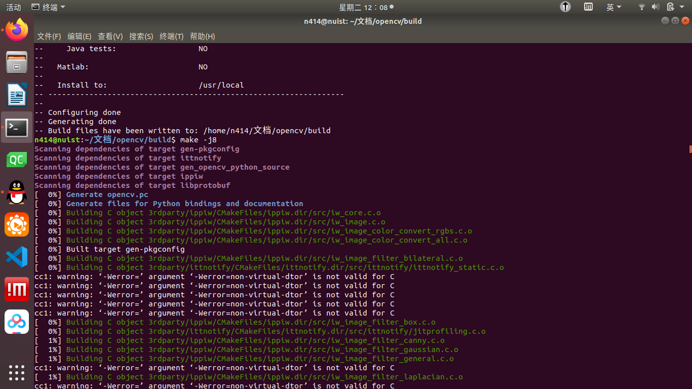Screen dimensions: 692x389
Task: Open Qt Creator (QC) from the dock
Action: point(17,160)
